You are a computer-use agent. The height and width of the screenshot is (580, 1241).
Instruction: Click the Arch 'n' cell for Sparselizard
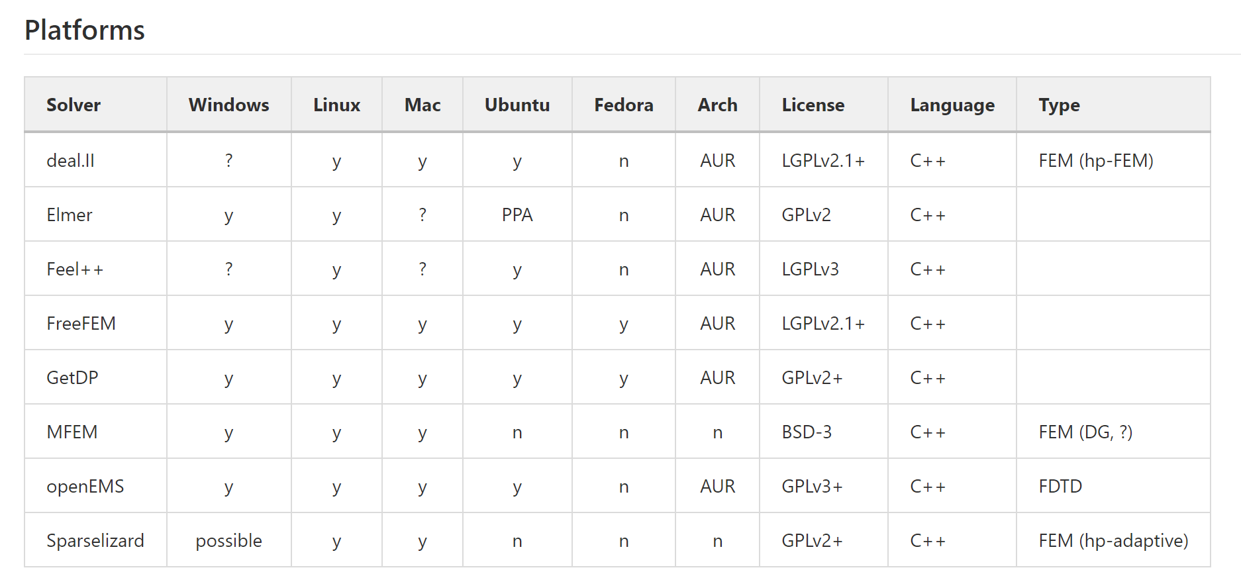pyautogui.click(x=718, y=542)
